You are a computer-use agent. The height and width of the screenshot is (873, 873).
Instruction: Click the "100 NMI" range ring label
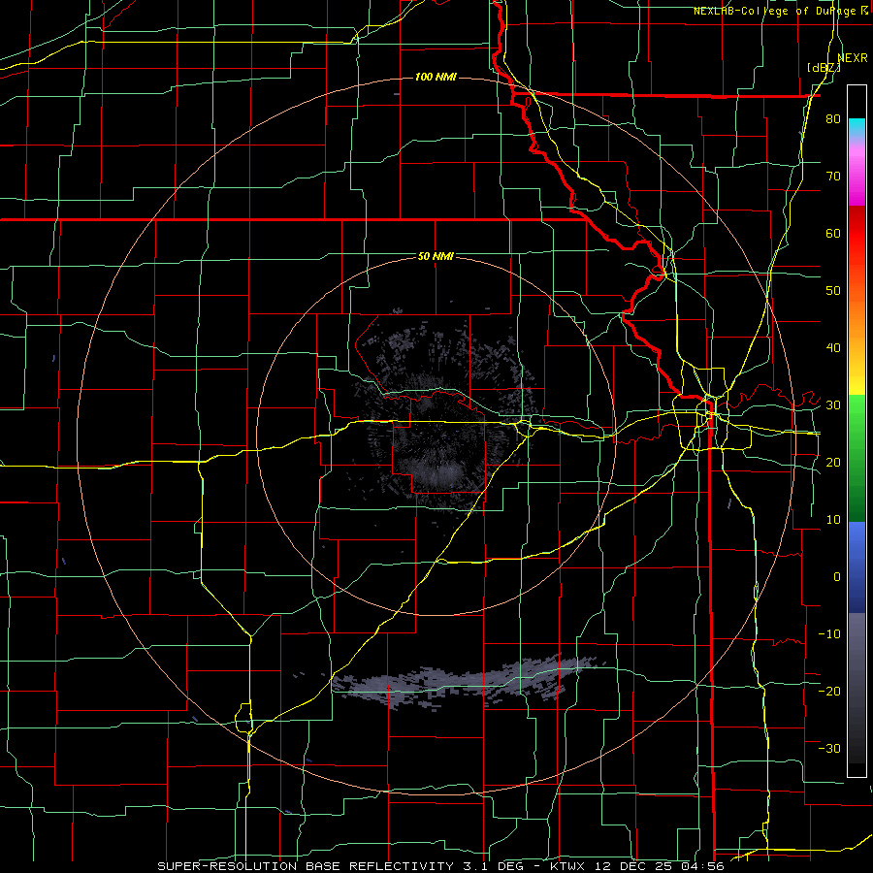[436, 77]
